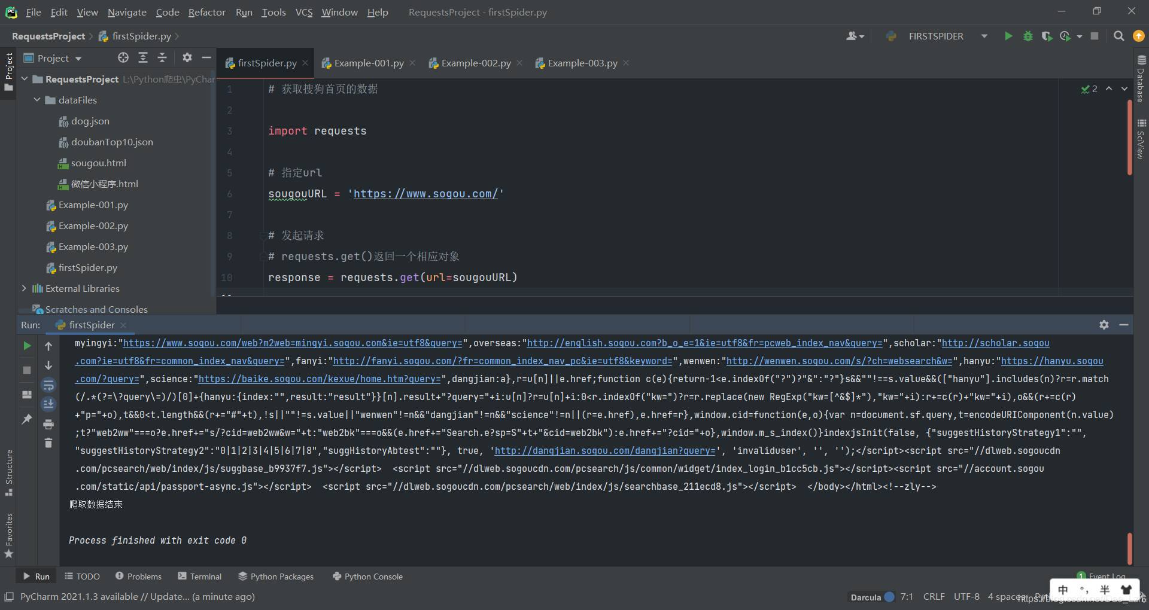This screenshot has height=610, width=1149.
Task: Click the down-stack-trace arrow
Action: pyautogui.click(x=48, y=365)
